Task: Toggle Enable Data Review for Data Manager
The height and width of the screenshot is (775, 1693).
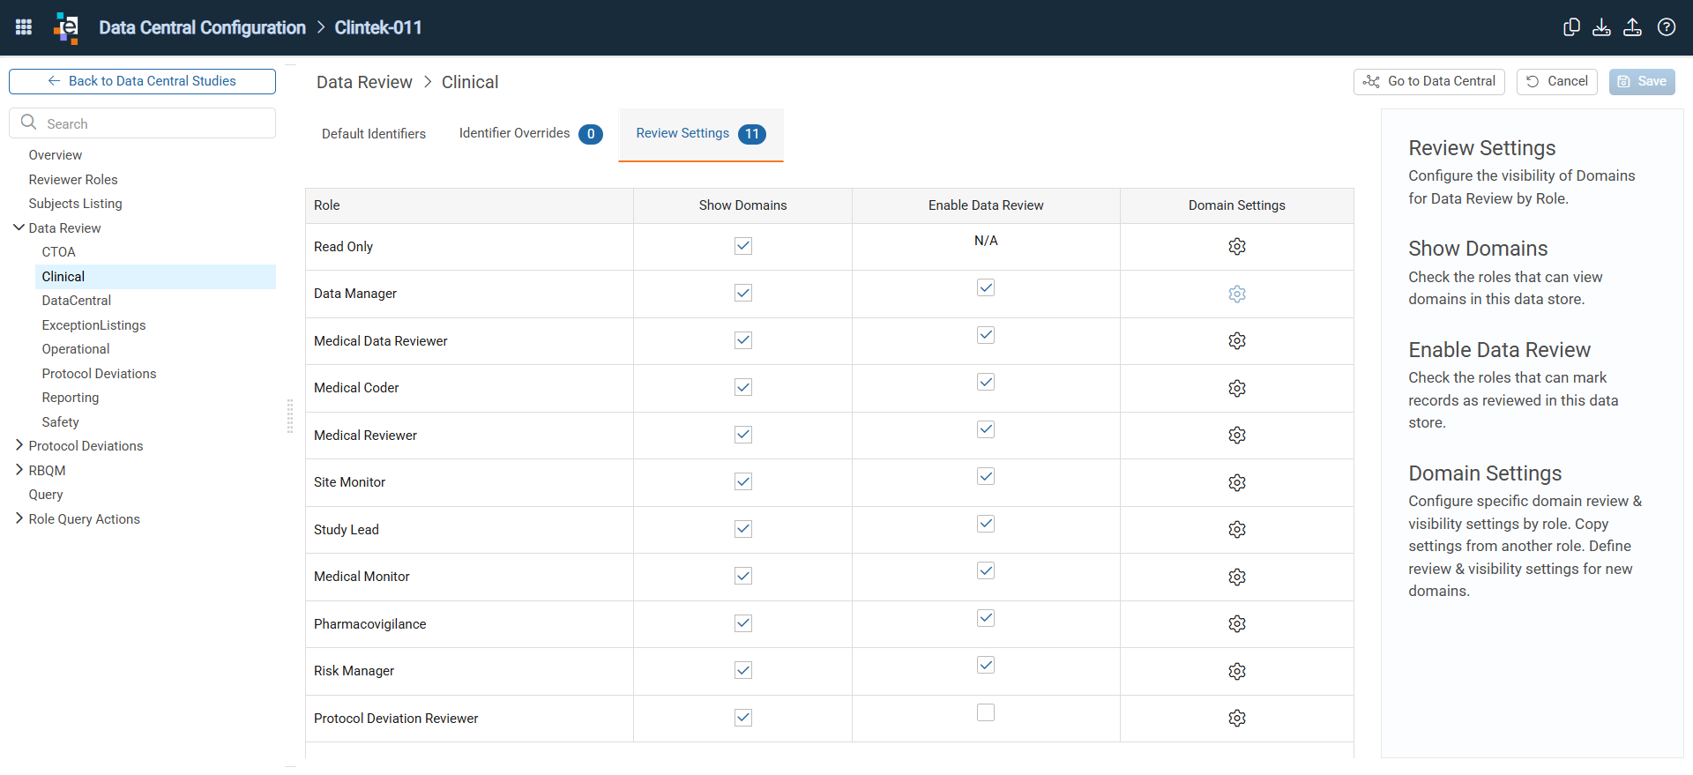Action: coord(986,287)
